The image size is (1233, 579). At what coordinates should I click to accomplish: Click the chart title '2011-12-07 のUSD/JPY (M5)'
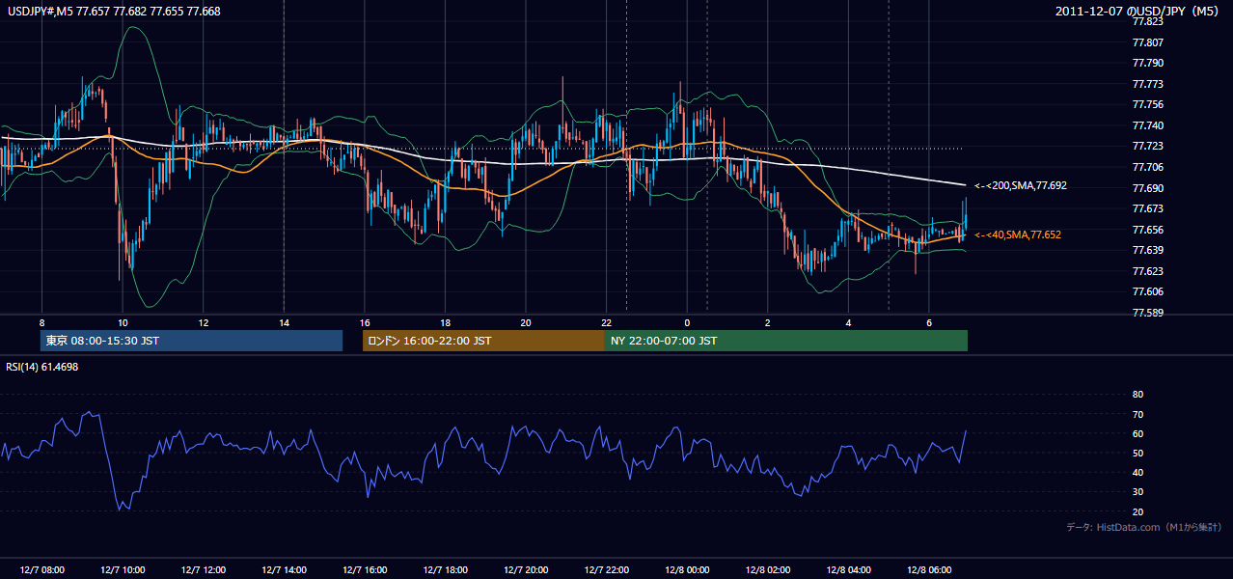coord(1138,12)
